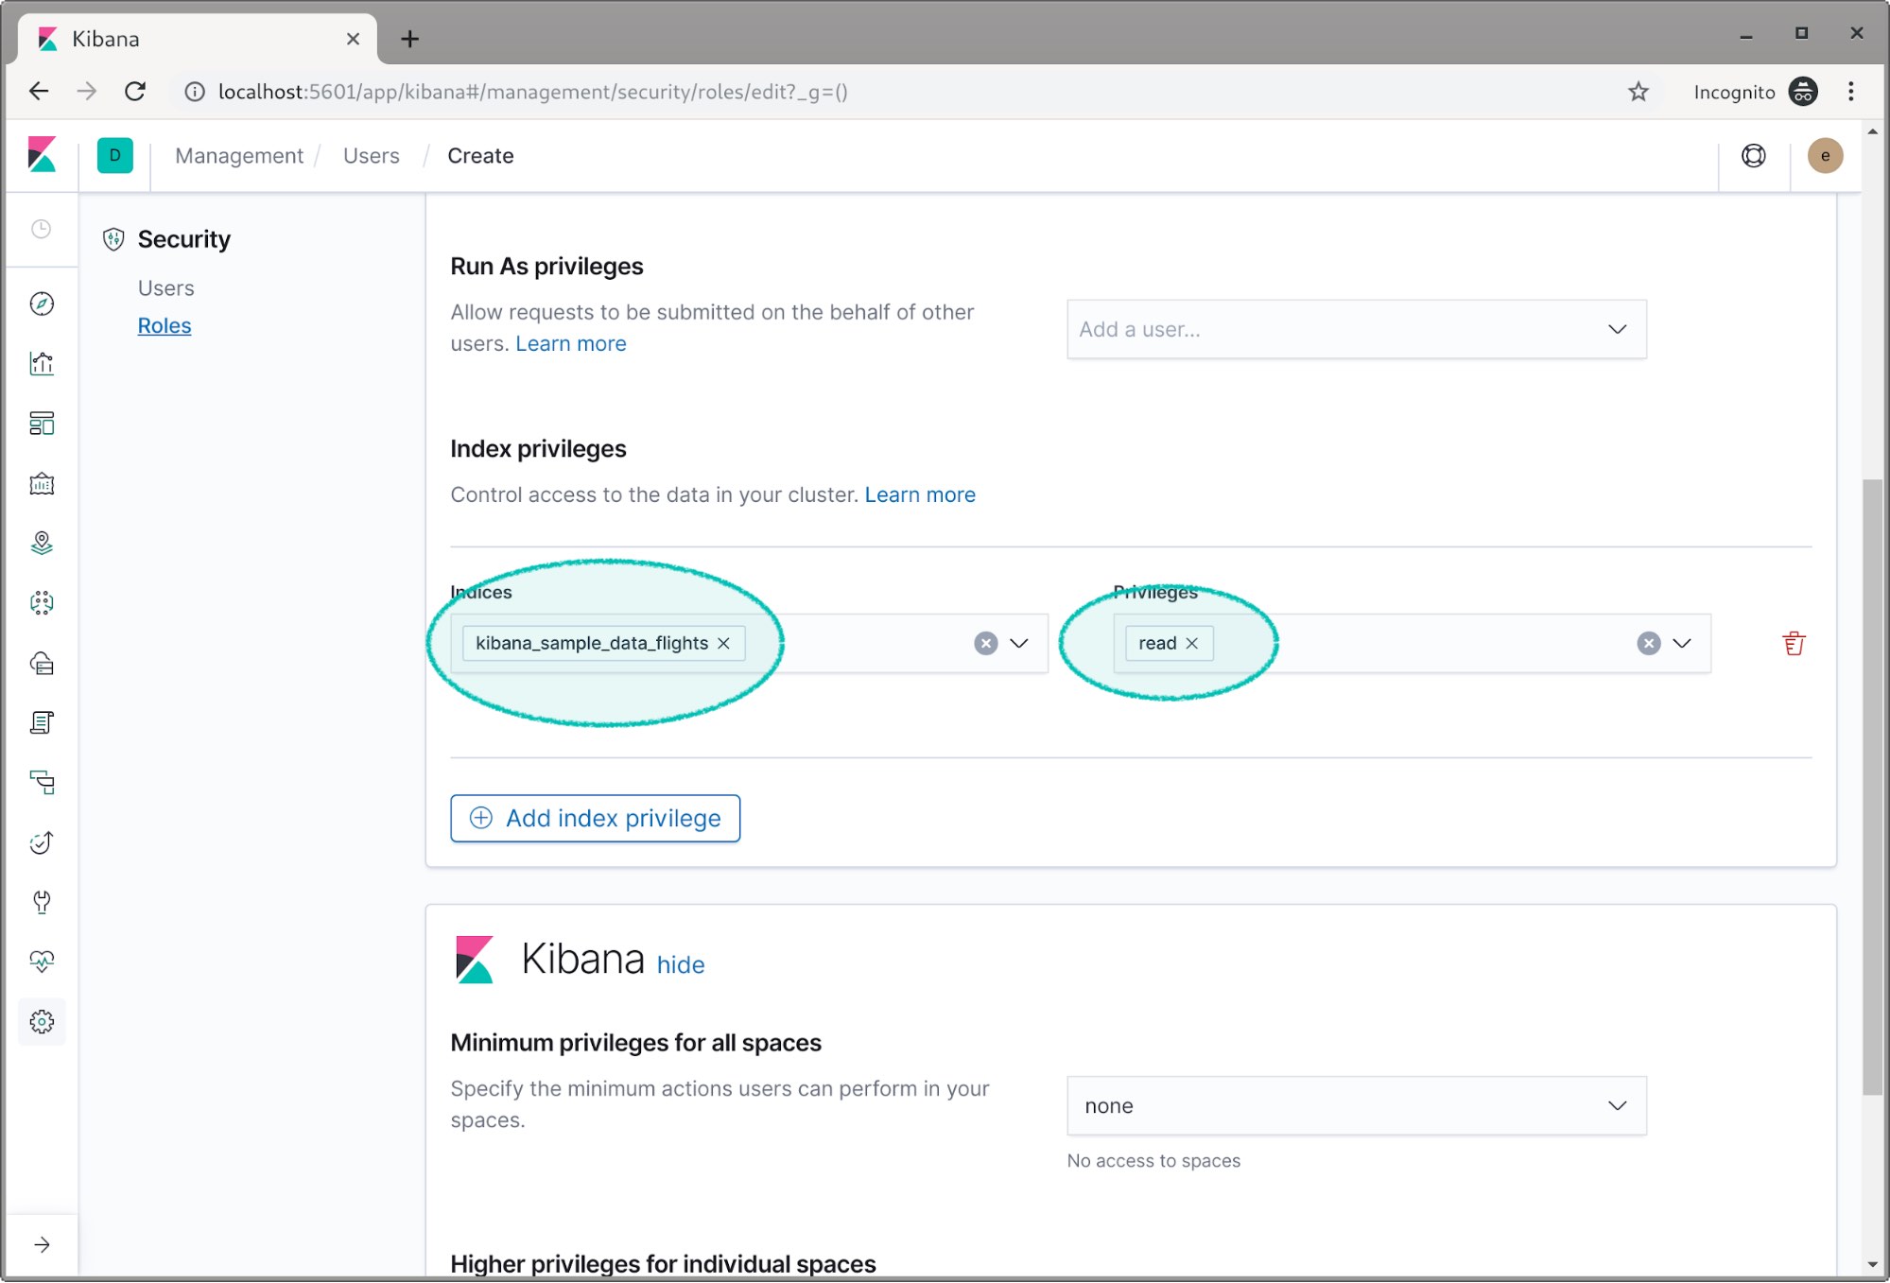Open the Dashboards panel icon
This screenshot has height=1283, width=1890.
[x=43, y=423]
